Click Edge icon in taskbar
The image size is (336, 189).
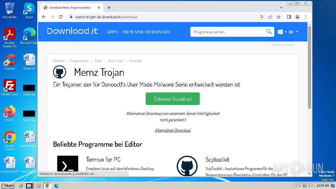(56, 186)
